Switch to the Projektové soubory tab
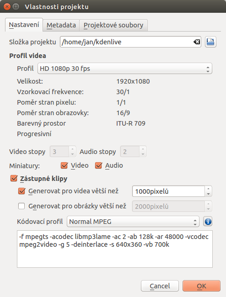 (113, 25)
